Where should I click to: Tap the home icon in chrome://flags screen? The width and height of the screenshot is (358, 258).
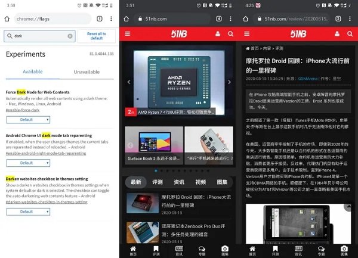coord(7,19)
